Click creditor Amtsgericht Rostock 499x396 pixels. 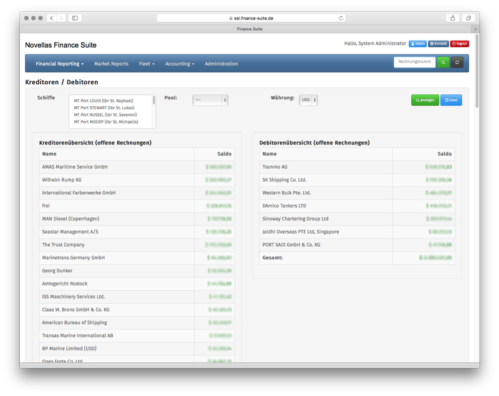coord(65,284)
